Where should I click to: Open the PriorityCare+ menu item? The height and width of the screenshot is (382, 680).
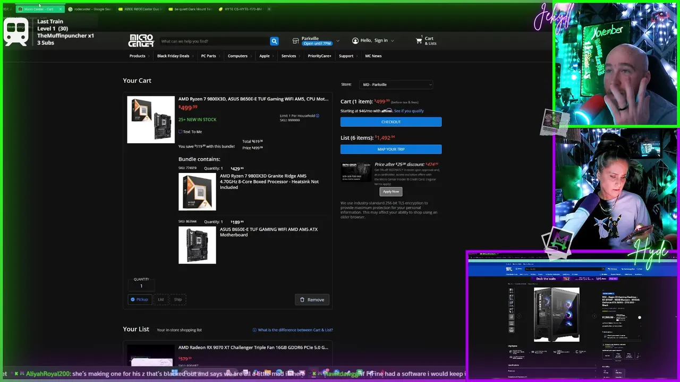click(319, 56)
